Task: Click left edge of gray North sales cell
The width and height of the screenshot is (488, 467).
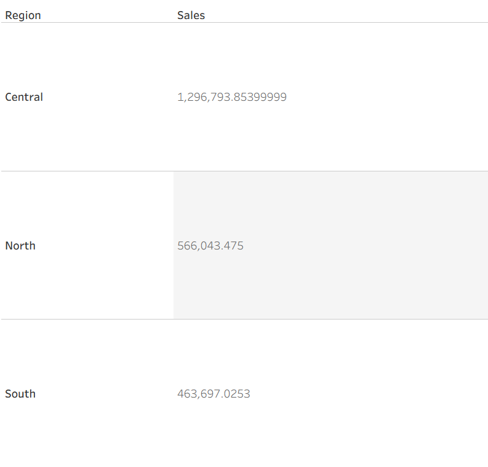Action: 175,246
